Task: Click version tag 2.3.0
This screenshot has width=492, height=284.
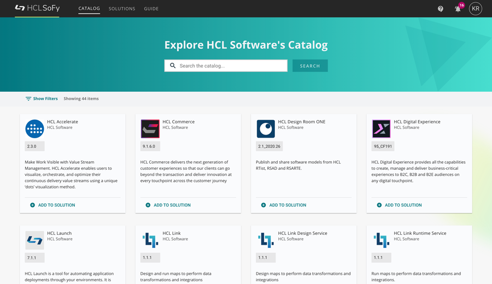Action: [x=34, y=146]
